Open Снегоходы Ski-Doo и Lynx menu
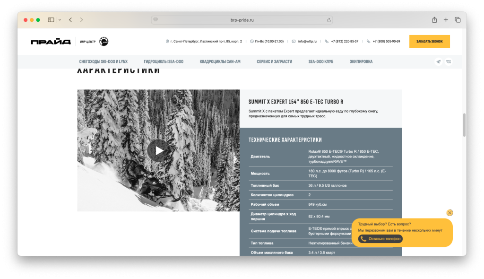484x279 pixels. pyautogui.click(x=103, y=61)
